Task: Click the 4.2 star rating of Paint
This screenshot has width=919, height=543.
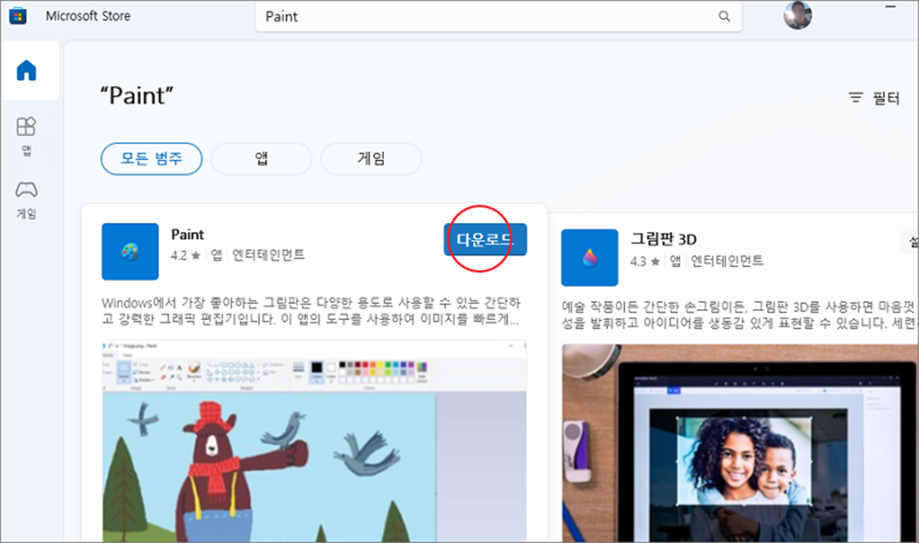Action: point(185,255)
